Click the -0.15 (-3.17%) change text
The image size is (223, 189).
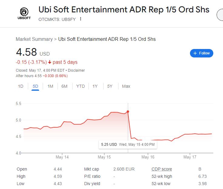(31, 62)
